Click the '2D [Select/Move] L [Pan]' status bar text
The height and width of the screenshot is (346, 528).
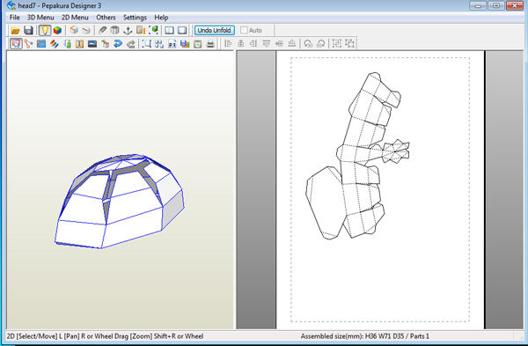click(105, 336)
